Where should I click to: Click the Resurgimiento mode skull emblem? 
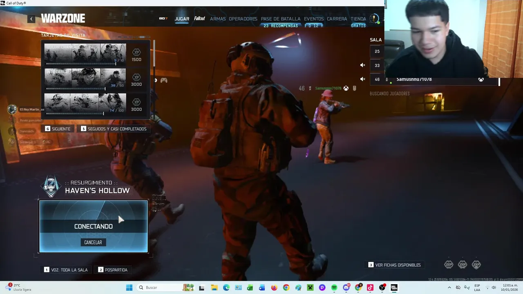tap(51, 187)
